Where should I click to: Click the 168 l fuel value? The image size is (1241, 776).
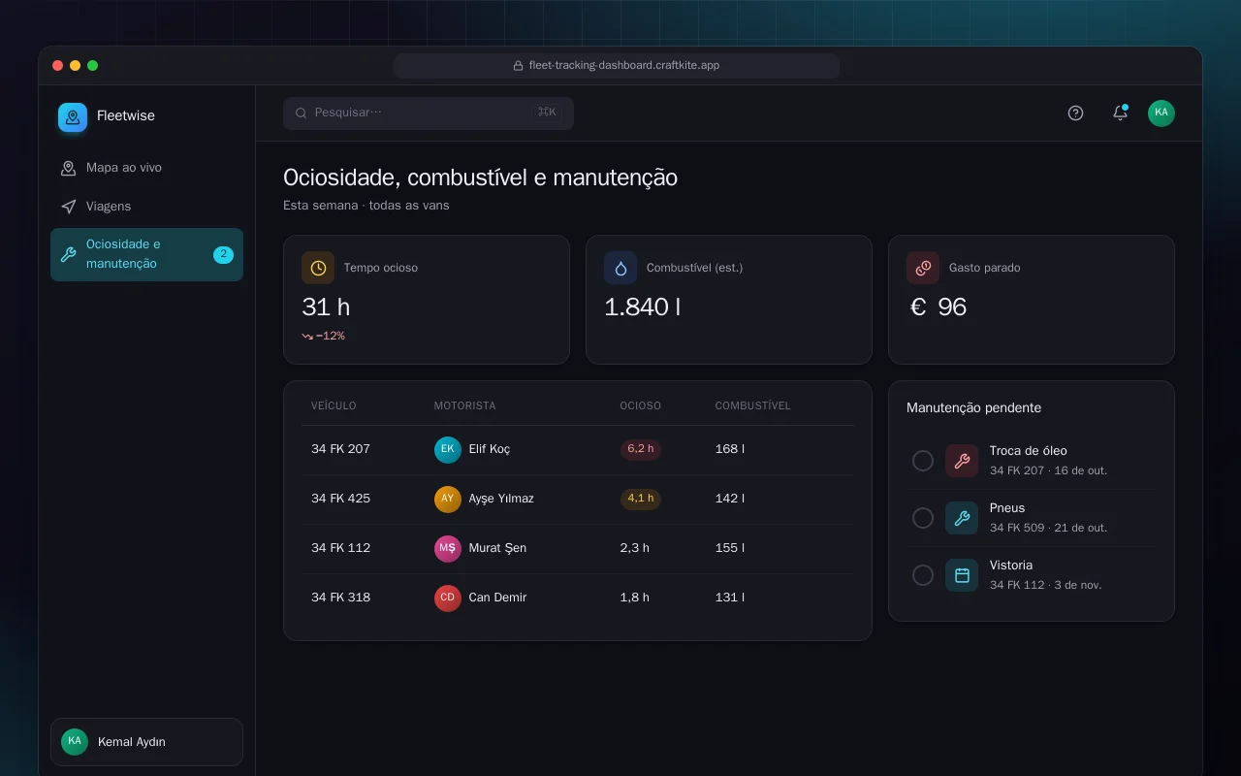tap(730, 449)
